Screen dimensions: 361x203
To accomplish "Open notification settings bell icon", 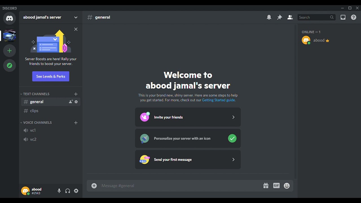I will (269, 17).
